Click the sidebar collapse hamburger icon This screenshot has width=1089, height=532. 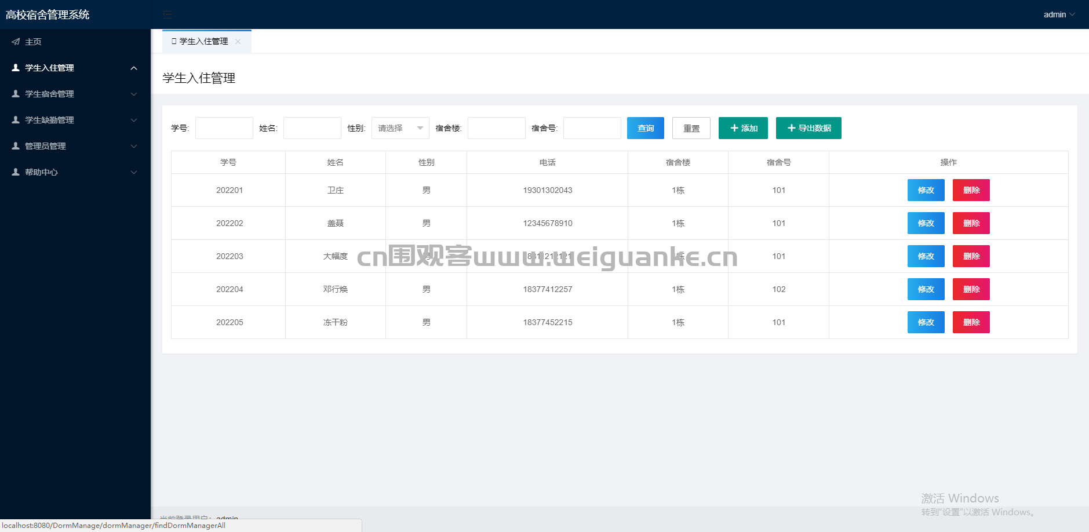[167, 14]
